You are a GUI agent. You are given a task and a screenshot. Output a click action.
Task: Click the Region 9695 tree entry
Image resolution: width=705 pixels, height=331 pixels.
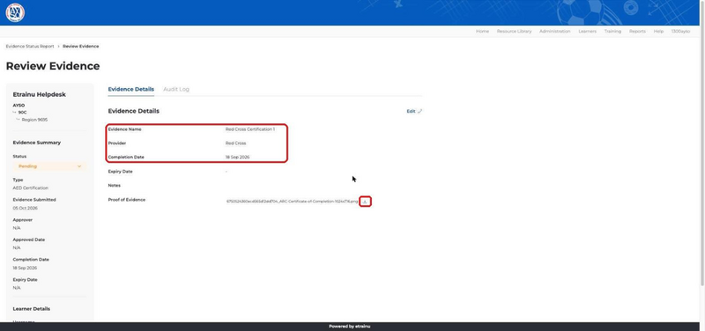tap(34, 120)
